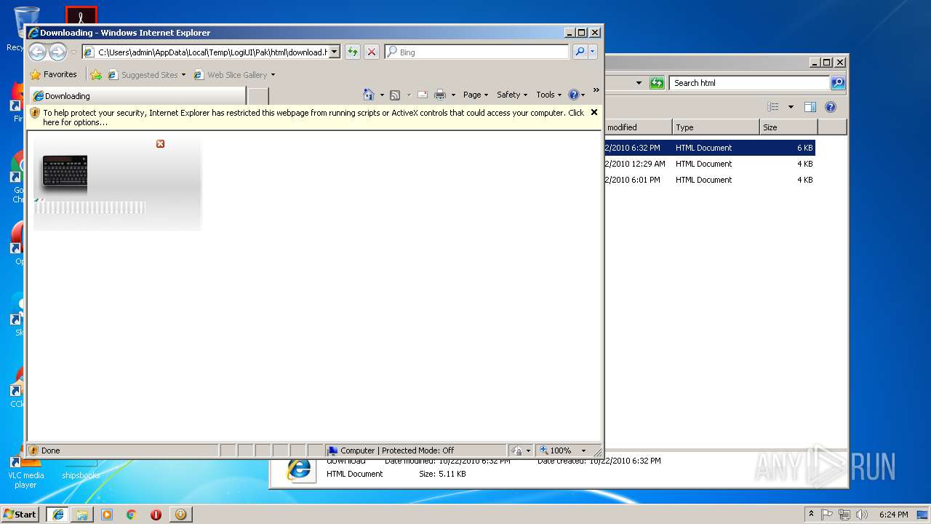Select file modified at 12:29 AM
The width and height of the screenshot is (931, 524).
pos(709,164)
